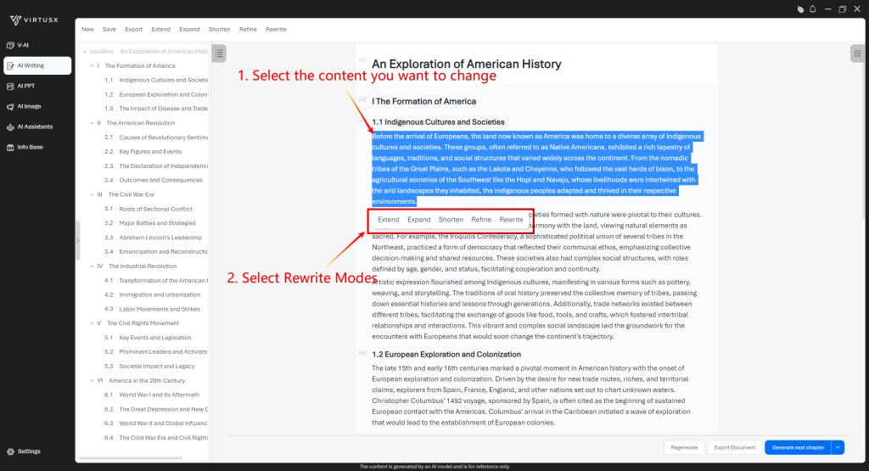The width and height of the screenshot is (869, 471).
Task: Click New in the top toolbar
Action: (x=87, y=30)
